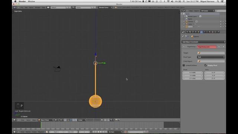
Task: Open the Blender application menu
Action: tap(22, 1)
